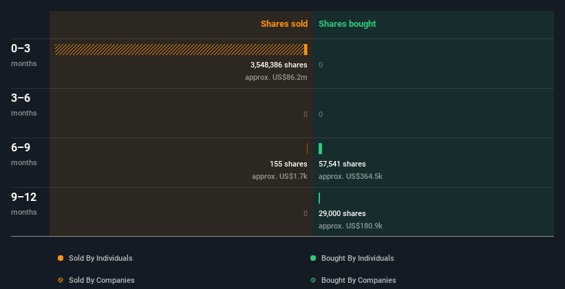Click the approx. US$86.2m value

tap(276, 77)
